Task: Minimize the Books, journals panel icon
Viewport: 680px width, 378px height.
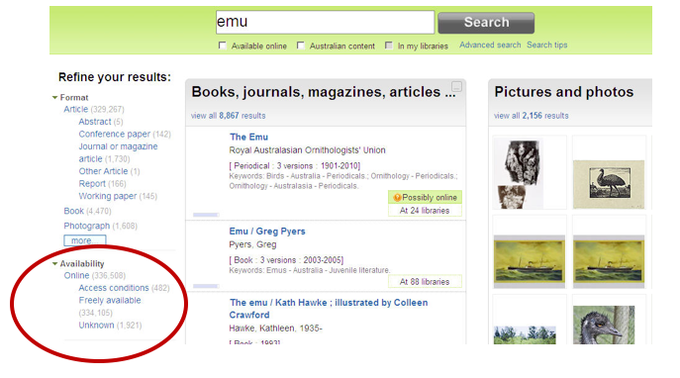Action: tap(456, 86)
